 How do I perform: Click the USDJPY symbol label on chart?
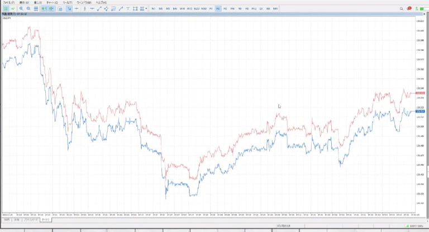click(7, 18)
